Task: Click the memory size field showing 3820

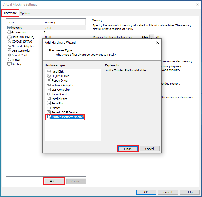Action: click(143, 37)
